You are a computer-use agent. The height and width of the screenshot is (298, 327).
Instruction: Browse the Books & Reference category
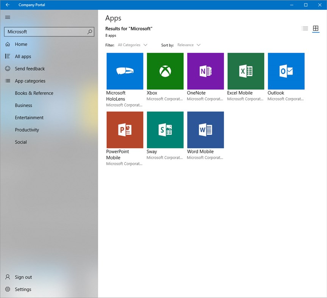point(35,93)
